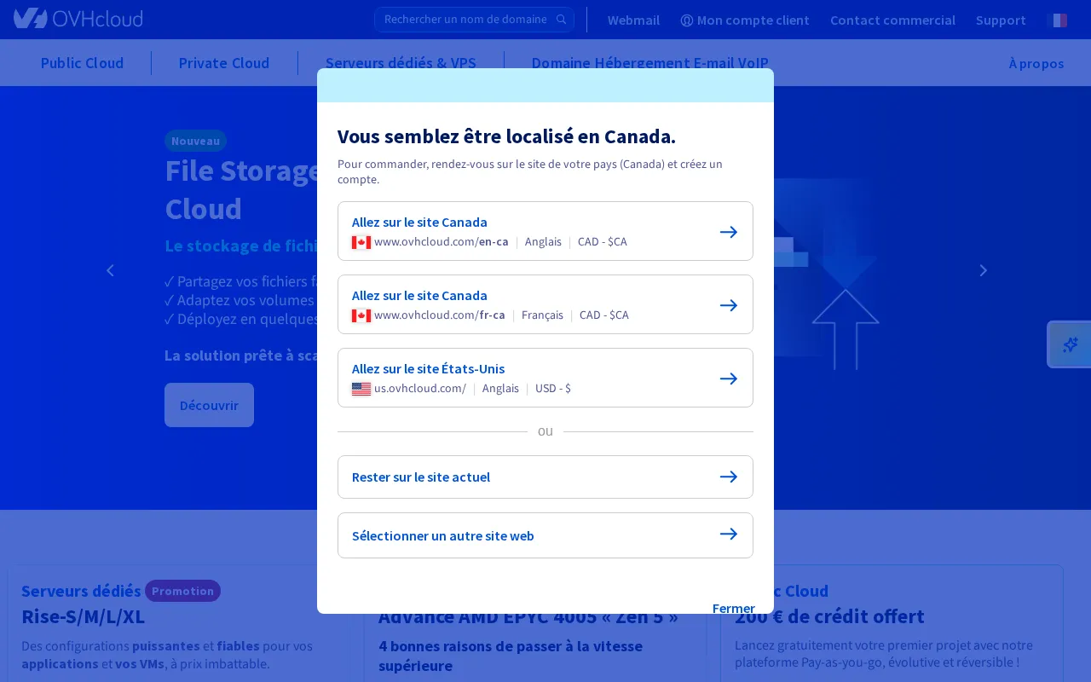Go to the previous carousel slide
1091x682 pixels.
110,270
